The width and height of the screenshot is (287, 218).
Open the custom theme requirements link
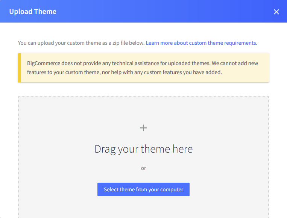click(201, 43)
